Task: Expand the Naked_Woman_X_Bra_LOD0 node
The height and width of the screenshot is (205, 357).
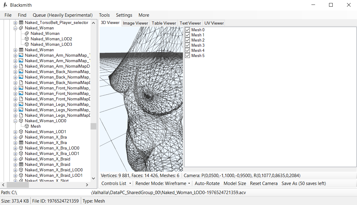Action: (x=15, y=148)
